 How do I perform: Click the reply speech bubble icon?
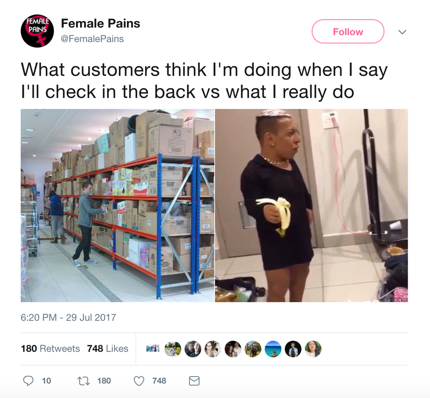[28, 380]
